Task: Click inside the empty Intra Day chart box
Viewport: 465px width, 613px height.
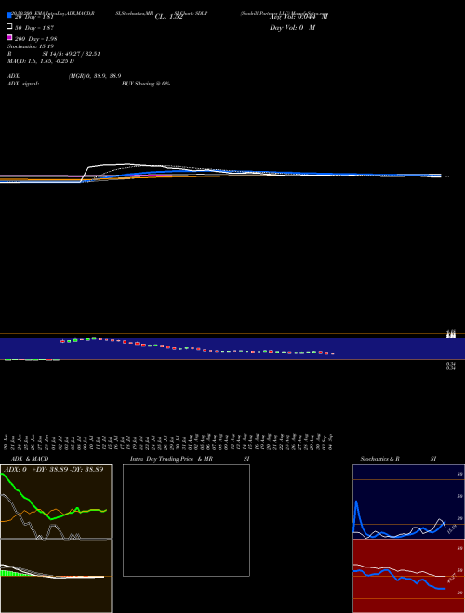Action: [x=186, y=520]
